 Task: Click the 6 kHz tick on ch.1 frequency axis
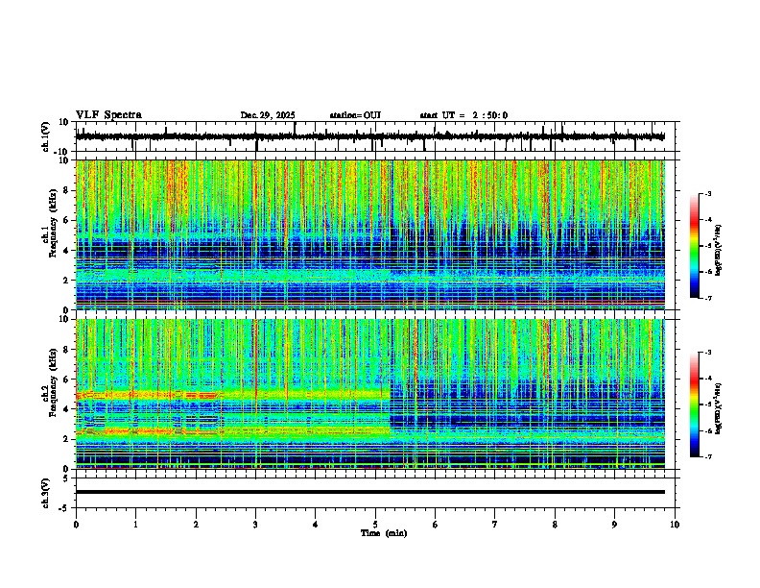pos(66,220)
